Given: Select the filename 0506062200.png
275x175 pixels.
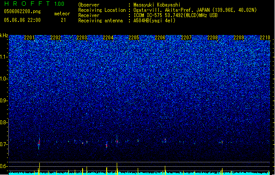Looking at the screenshot, I should click(22, 11).
